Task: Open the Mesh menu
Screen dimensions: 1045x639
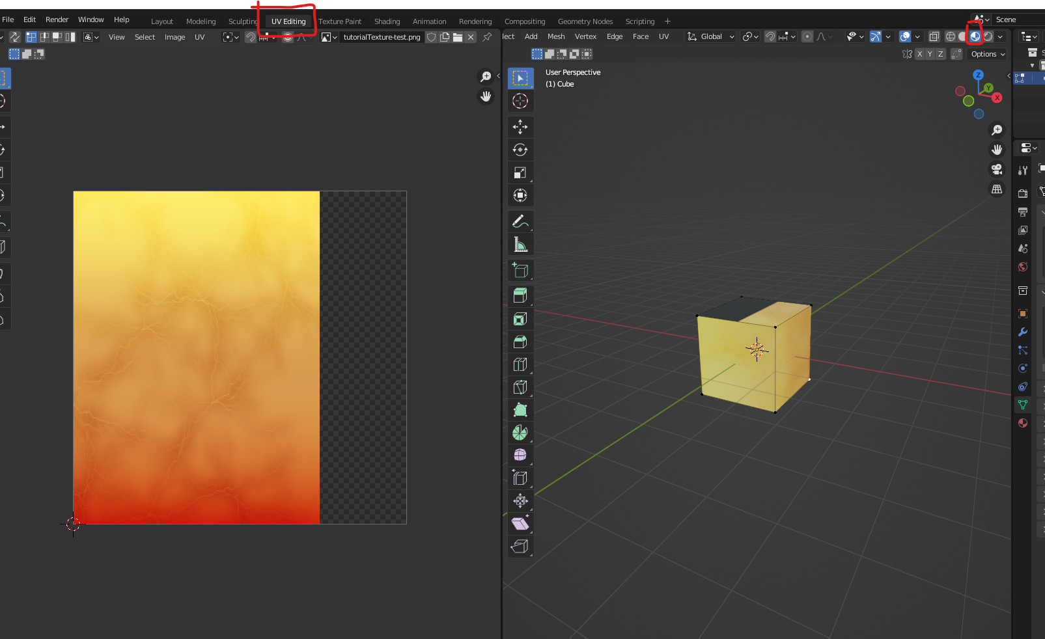Action: [x=555, y=36]
